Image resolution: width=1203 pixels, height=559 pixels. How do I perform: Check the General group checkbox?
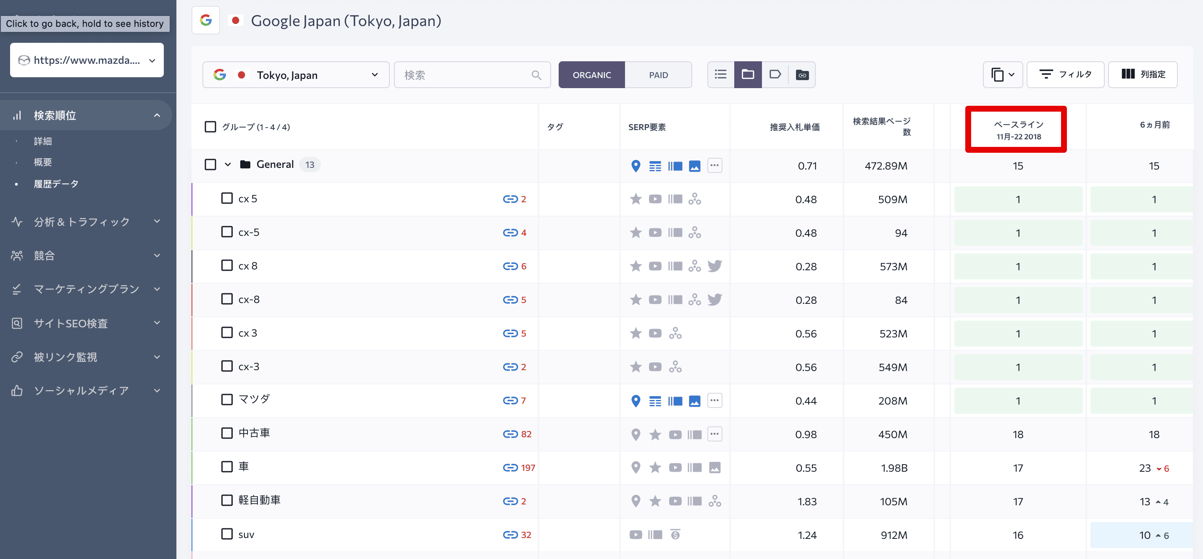coord(210,165)
